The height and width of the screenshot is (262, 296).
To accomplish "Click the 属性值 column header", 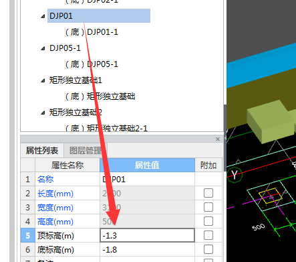I will [147, 166].
